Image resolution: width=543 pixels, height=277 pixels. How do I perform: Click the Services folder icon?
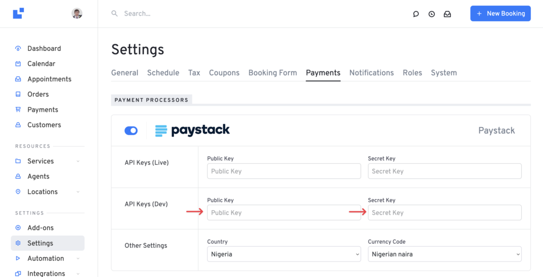[x=18, y=161]
